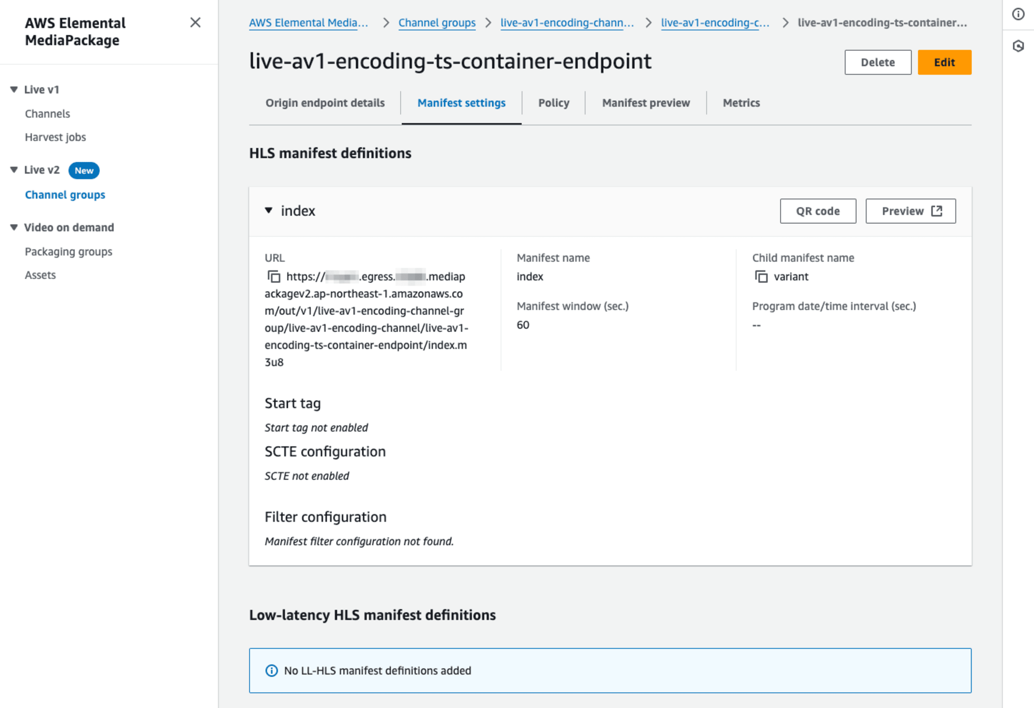The image size is (1034, 708).
Task: Click the 'SCTE not enabled' text
Action: [x=307, y=476]
